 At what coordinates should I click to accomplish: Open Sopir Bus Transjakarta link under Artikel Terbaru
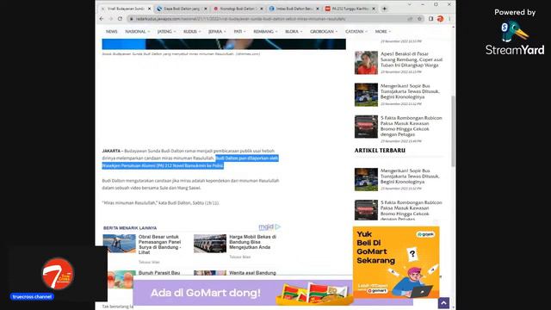tap(410, 176)
